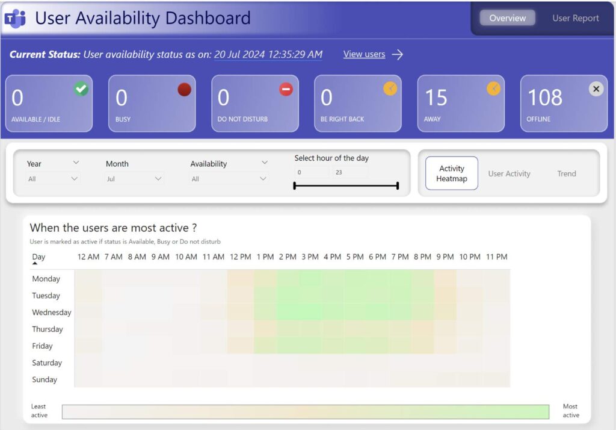This screenshot has width=616, height=430.
Task: Click the Microsoft Teams logo icon
Action: tap(15, 18)
